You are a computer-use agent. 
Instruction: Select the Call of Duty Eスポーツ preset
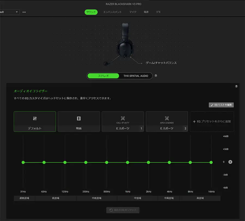(123, 121)
